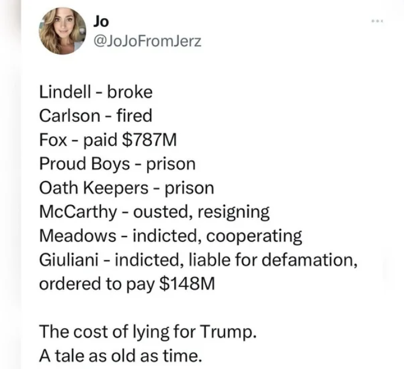Click Jo's profile picture avatar
404x369 pixels.
pyautogui.click(x=63, y=31)
